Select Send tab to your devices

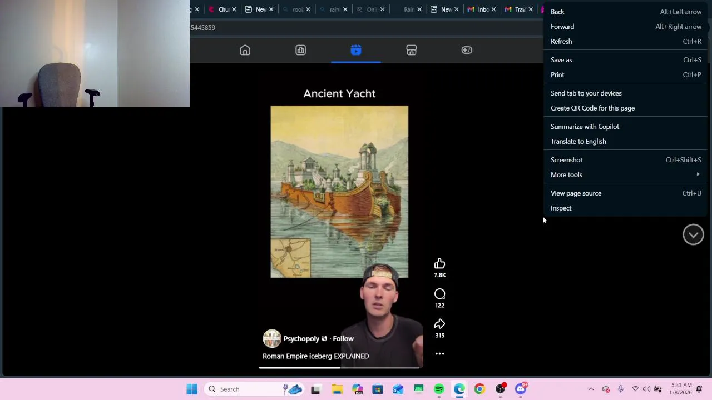coord(625,93)
